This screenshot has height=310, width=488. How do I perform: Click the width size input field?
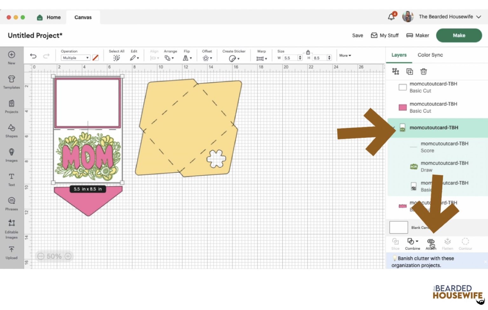[x=290, y=58]
